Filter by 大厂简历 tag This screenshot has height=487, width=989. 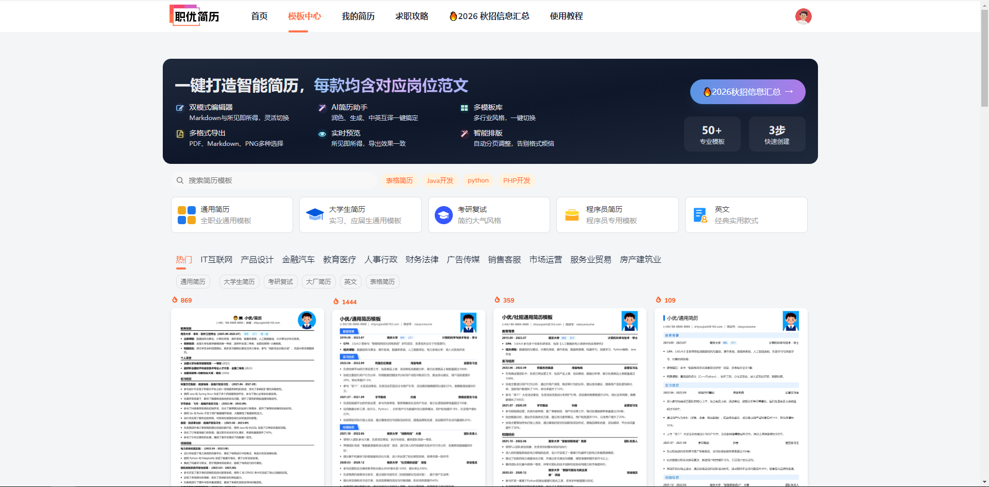point(318,282)
